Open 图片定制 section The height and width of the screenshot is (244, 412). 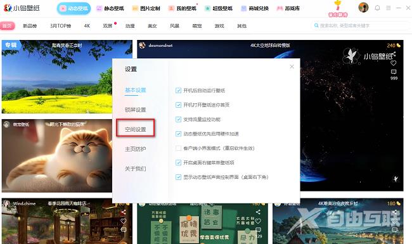[x=146, y=8]
